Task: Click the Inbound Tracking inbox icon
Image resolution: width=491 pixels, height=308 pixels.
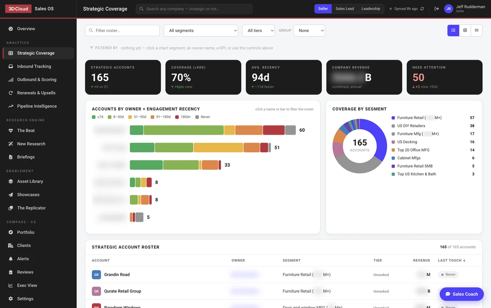Action: tap(11, 66)
